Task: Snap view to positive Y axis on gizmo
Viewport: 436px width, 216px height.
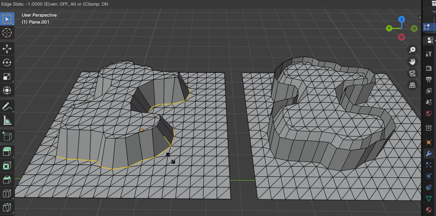Action: click(x=389, y=28)
